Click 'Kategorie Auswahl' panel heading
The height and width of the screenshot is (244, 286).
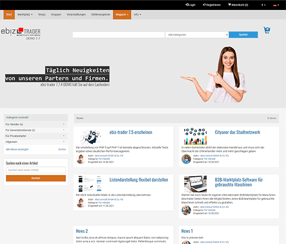[18, 117]
